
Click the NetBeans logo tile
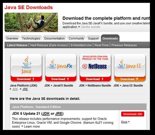pos(95,65)
